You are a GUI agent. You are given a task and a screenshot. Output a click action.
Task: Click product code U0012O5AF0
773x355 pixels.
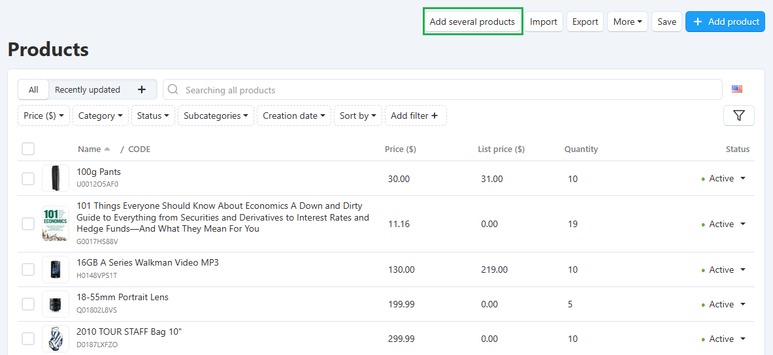(97, 185)
